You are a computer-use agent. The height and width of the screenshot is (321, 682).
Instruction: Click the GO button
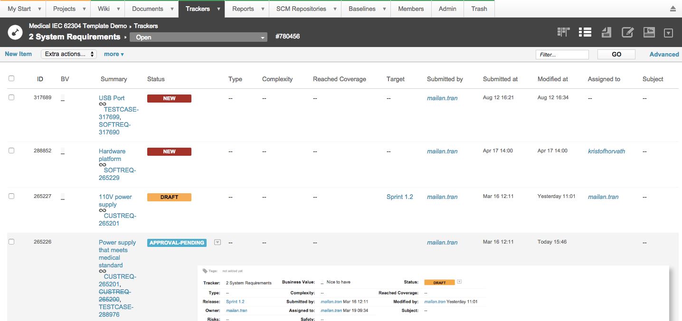click(x=616, y=55)
